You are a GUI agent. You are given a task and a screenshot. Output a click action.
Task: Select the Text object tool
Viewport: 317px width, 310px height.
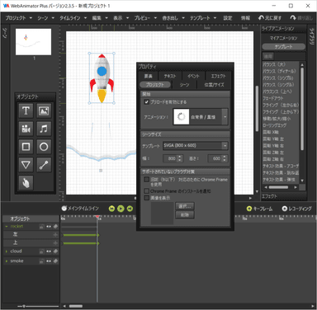coord(26,110)
